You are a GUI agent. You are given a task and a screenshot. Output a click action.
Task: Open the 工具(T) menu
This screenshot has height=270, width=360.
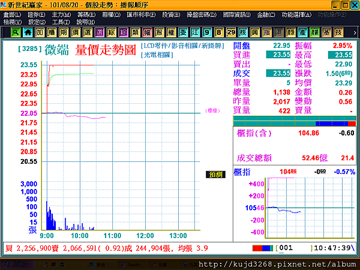click(x=61, y=22)
